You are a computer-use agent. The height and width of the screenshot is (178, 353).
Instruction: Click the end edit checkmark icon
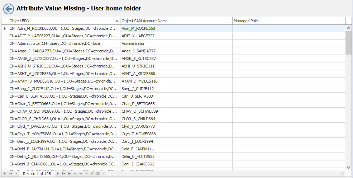coord(92,174)
